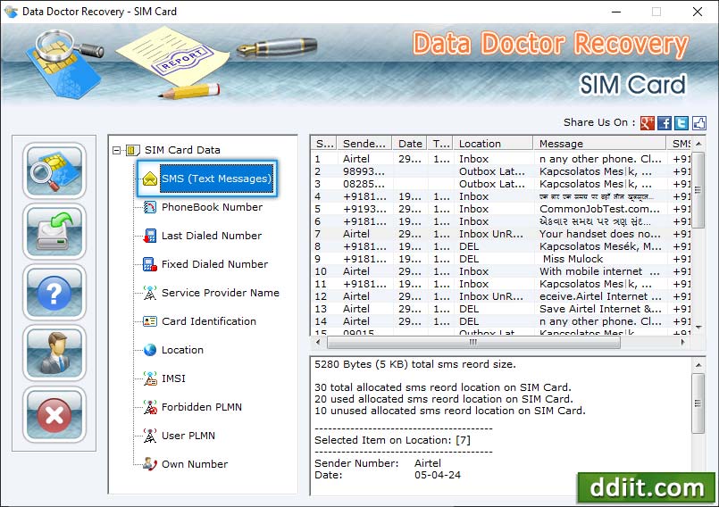Image resolution: width=719 pixels, height=507 pixels.
Task: Select row 10 'With mobile internet' message
Action: click(x=599, y=271)
